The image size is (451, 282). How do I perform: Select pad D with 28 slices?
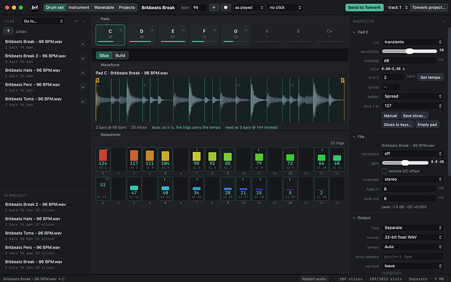click(x=142, y=35)
